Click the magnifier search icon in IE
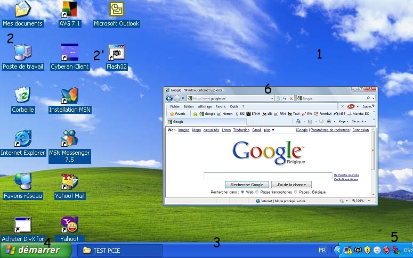Screen dimensions: 413x258 368,98
